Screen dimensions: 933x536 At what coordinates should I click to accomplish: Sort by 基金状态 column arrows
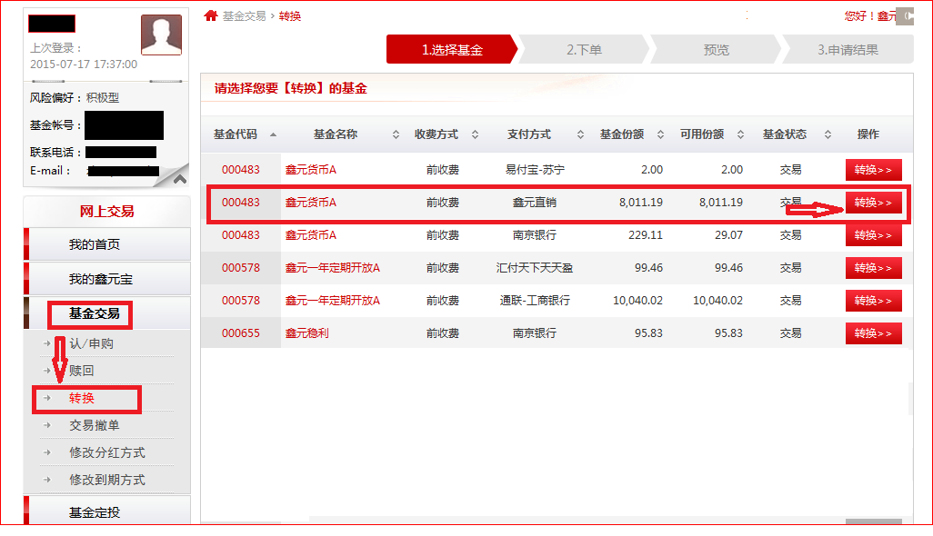pos(828,134)
